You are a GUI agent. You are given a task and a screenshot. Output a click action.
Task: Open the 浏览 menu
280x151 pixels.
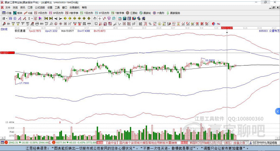(15, 7)
